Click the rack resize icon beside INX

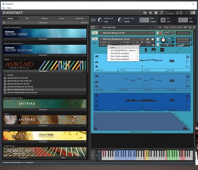[x=194, y=27]
